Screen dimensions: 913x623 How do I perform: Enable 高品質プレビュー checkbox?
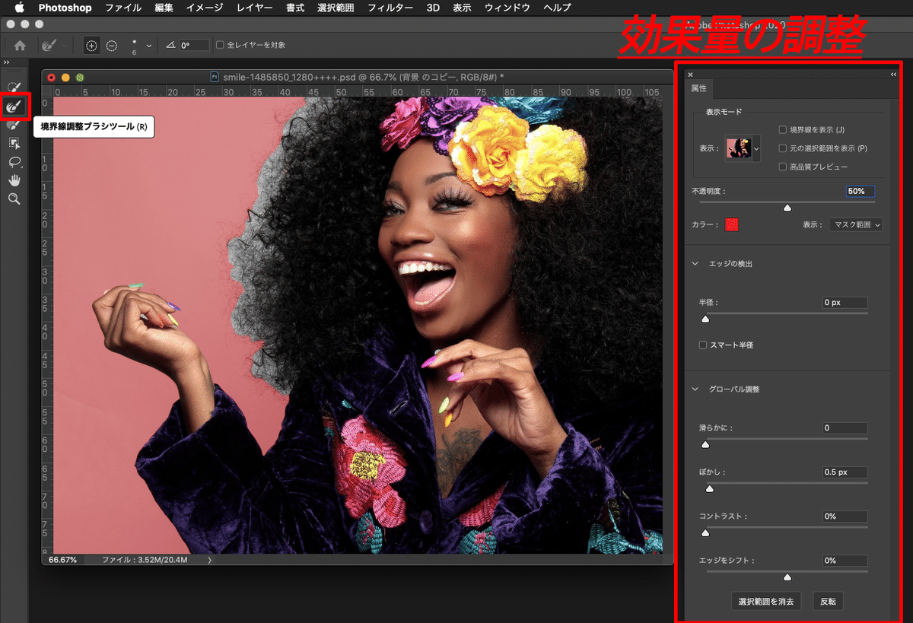(x=783, y=167)
